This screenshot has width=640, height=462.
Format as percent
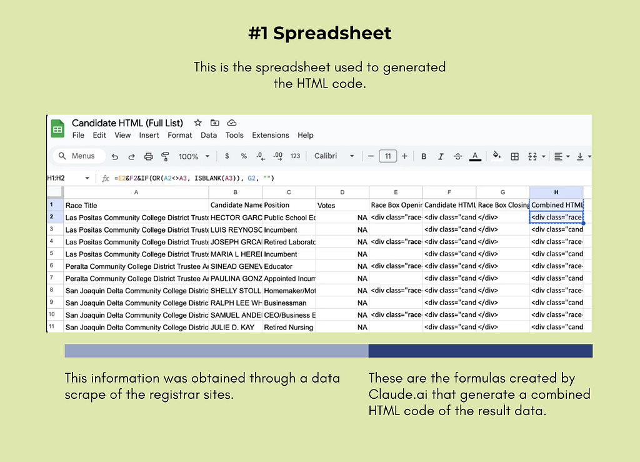click(x=244, y=156)
